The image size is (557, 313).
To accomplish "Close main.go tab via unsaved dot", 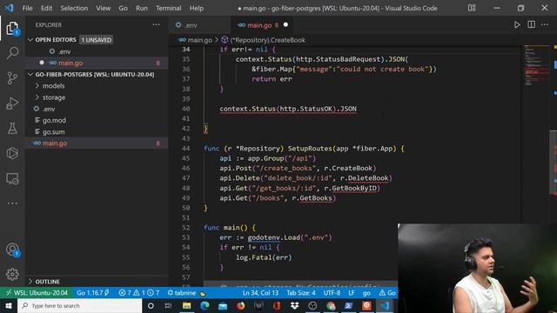I will (x=285, y=24).
